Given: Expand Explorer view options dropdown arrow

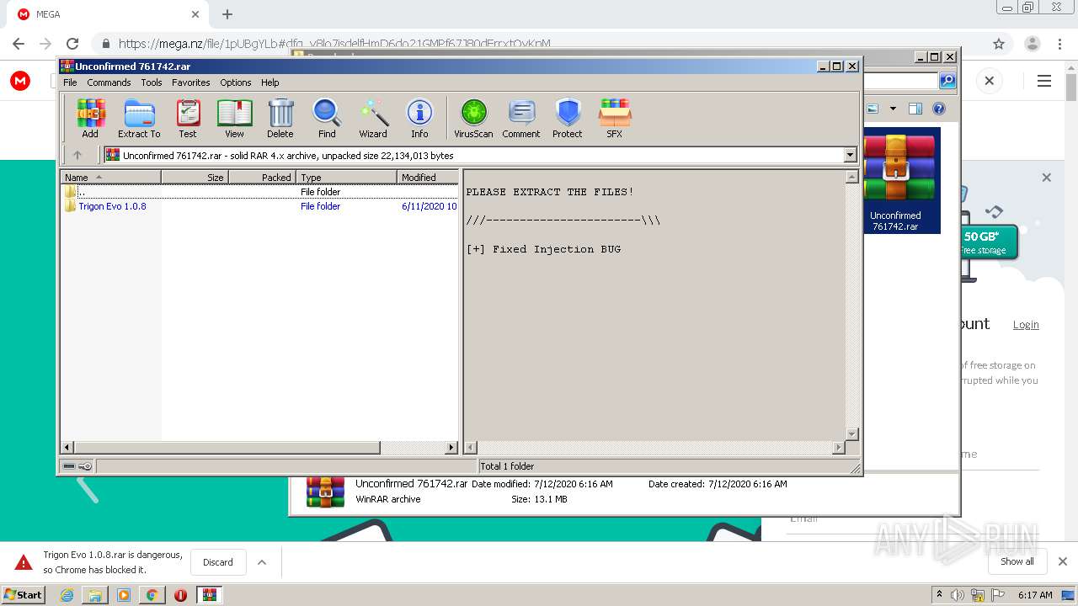Looking at the screenshot, I should (x=893, y=109).
